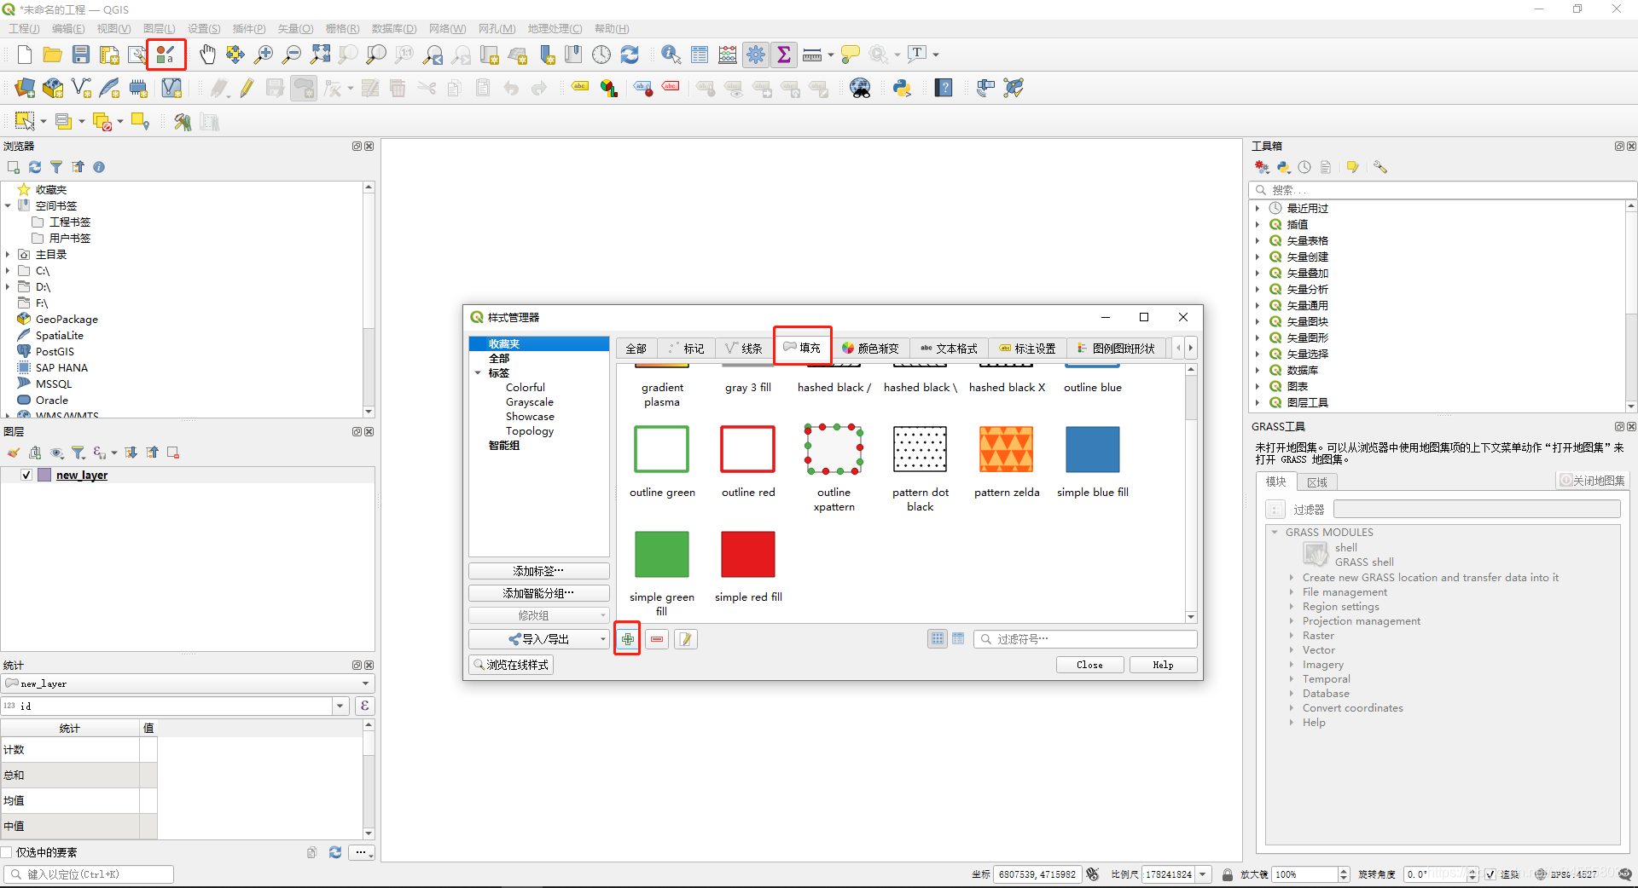Toggle the render checkbox in status bar
The height and width of the screenshot is (888, 1638).
(1490, 874)
